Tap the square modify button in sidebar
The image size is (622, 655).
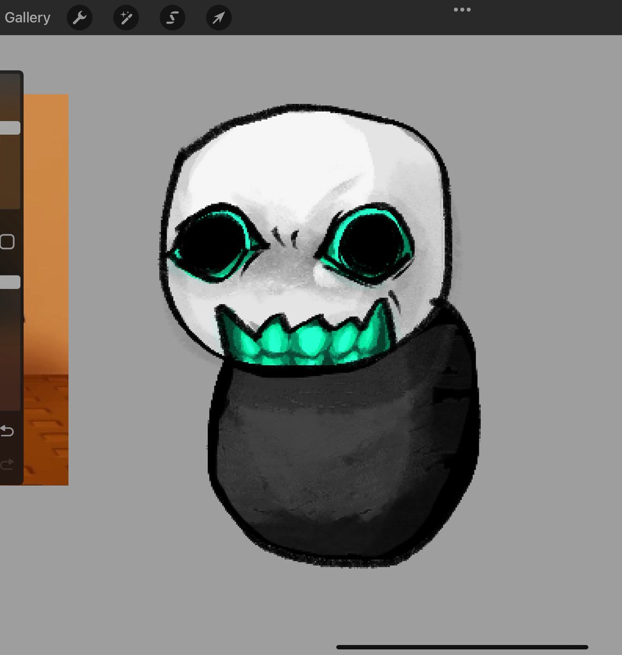coord(7,242)
